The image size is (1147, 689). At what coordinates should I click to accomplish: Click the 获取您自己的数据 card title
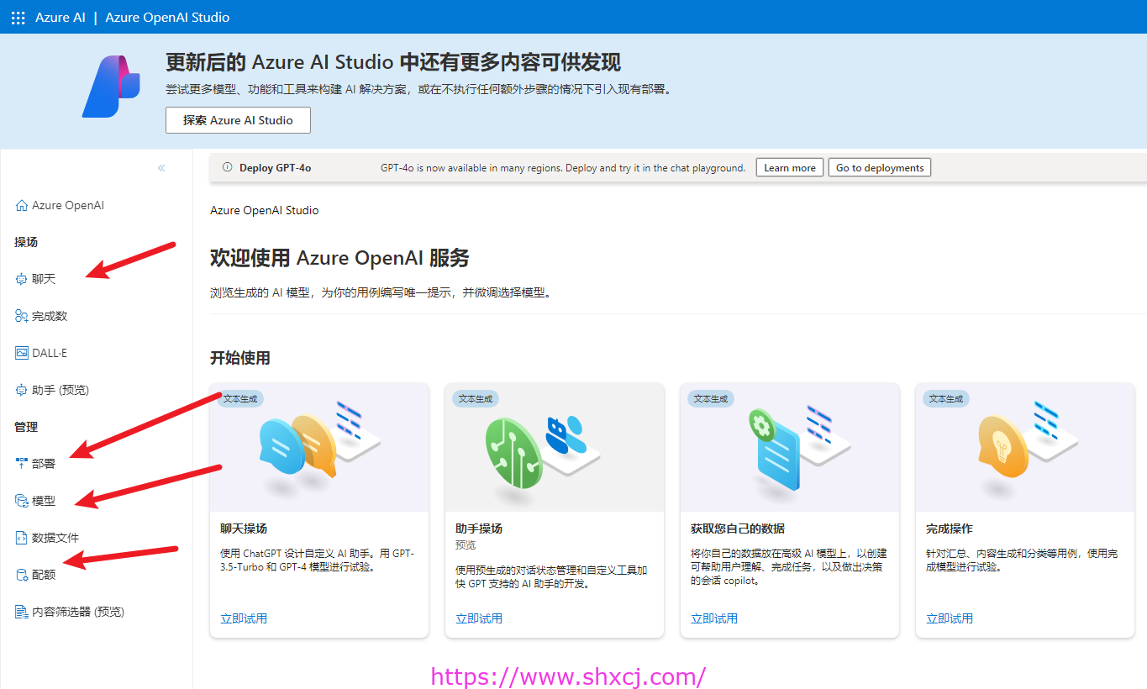(738, 529)
